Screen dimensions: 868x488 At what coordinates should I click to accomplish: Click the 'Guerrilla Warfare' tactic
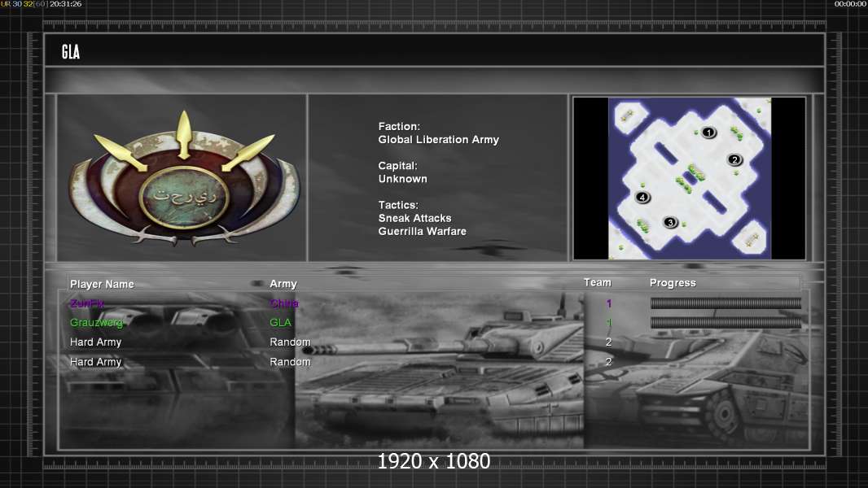(423, 232)
